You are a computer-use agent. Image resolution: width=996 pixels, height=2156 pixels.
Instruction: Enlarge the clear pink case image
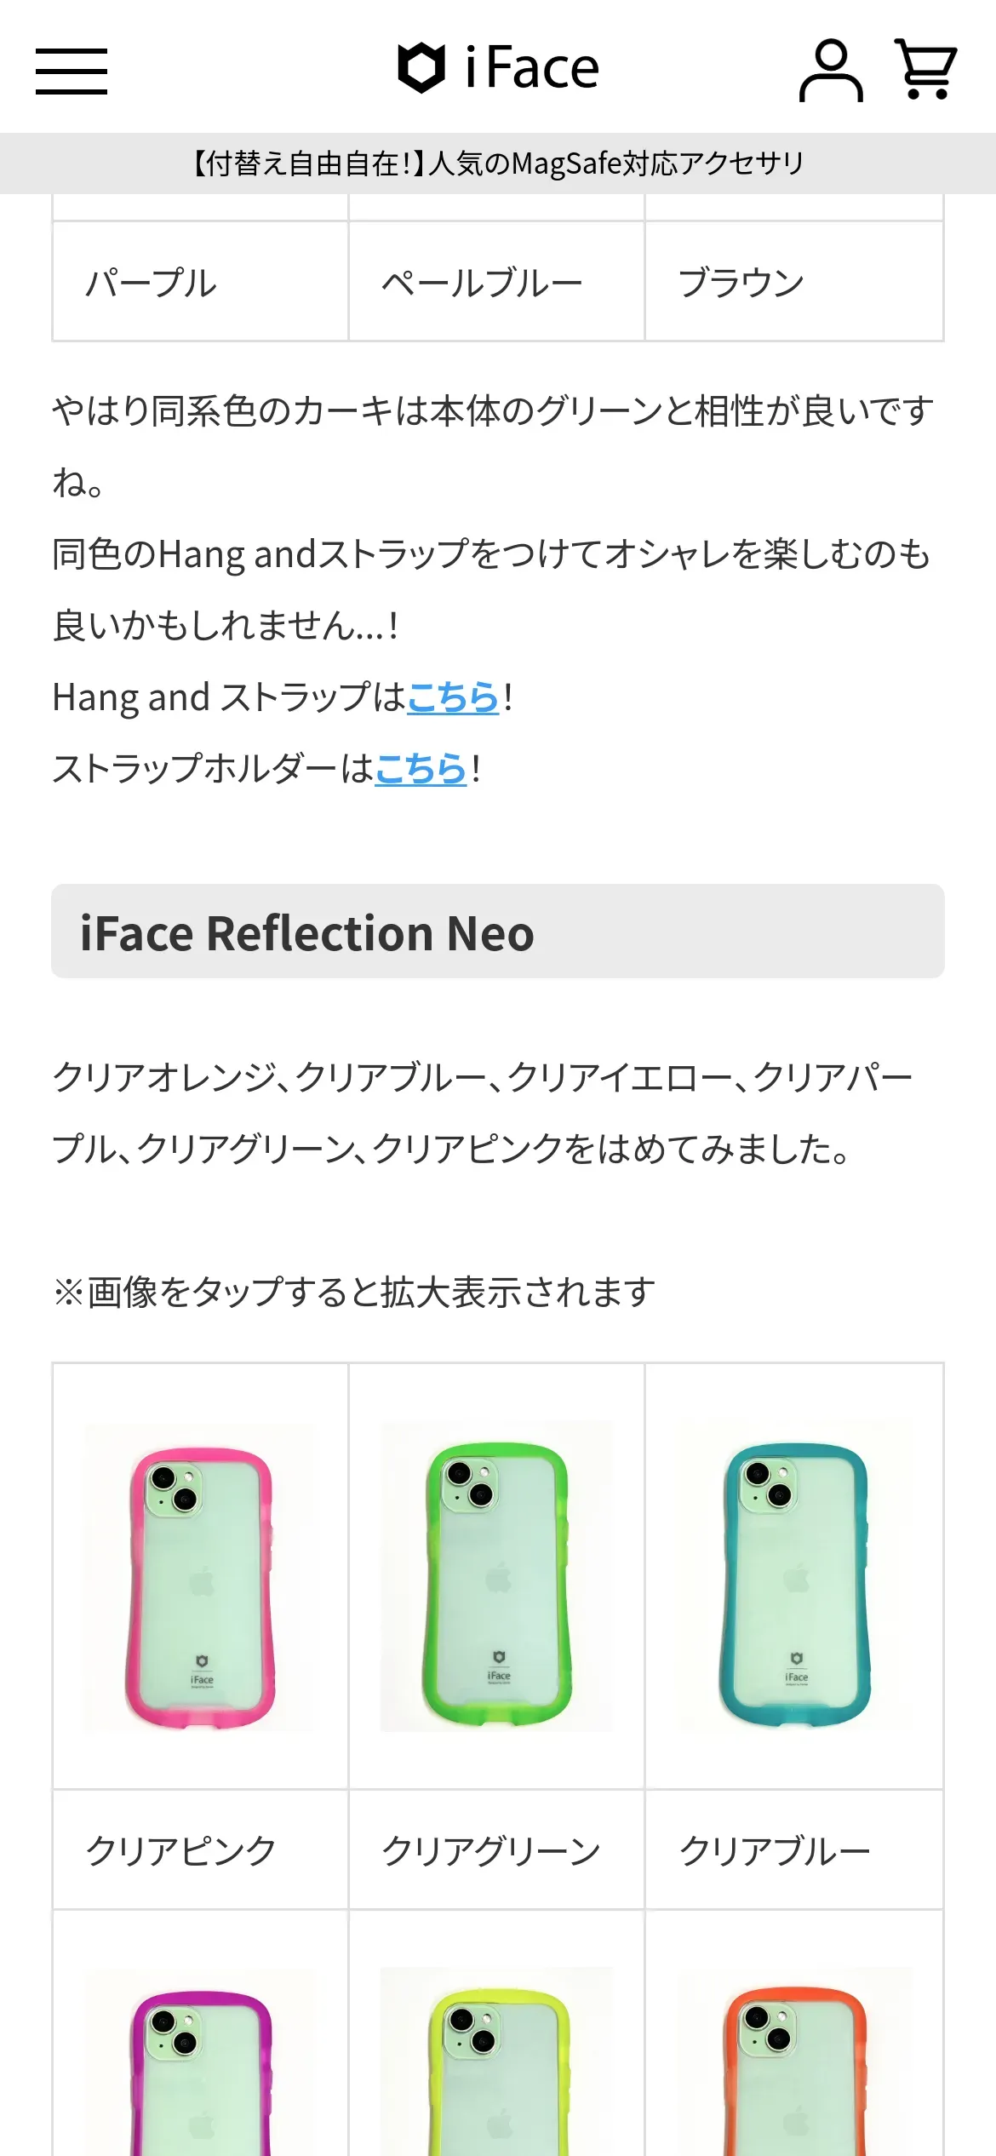pyautogui.click(x=201, y=1577)
